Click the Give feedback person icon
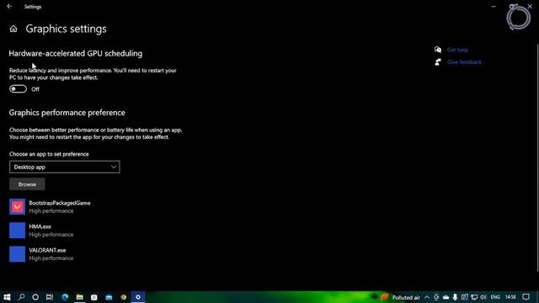The height and width of the screenshot is (303, 539). click(x=438, y=62)
